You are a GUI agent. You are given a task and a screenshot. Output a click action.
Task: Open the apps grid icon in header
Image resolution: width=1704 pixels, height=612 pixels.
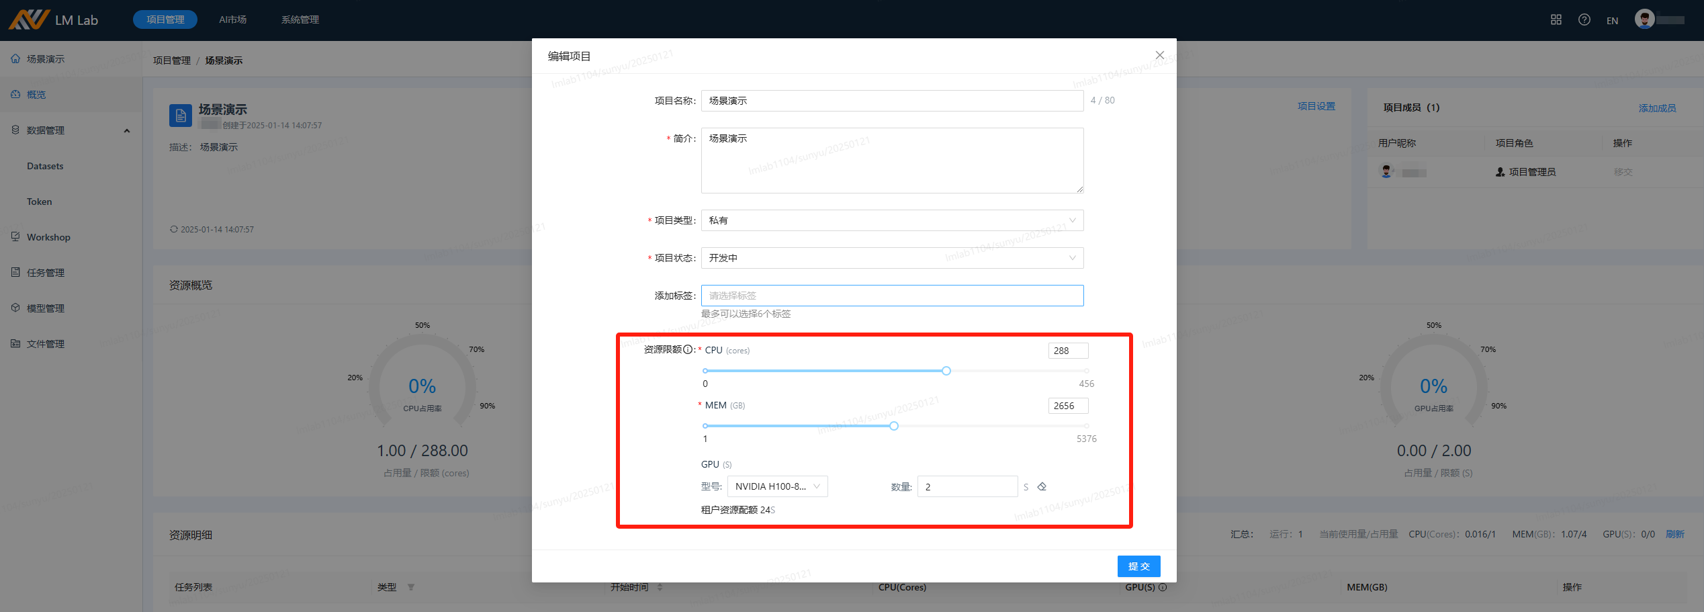click(x=1556, y=20)
